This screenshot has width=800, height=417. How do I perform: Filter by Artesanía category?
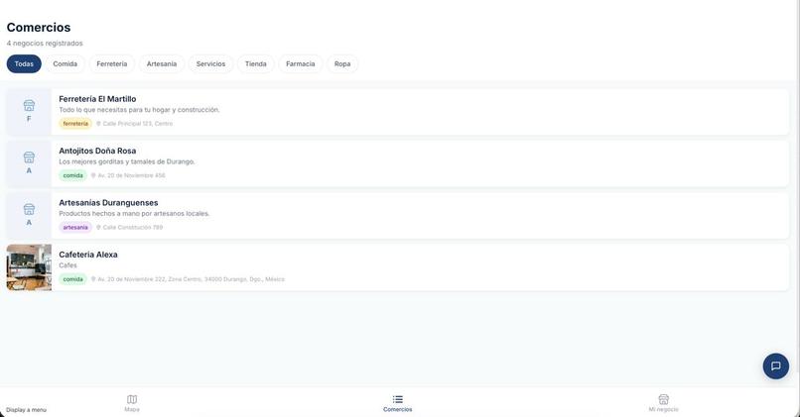point(161,63)
